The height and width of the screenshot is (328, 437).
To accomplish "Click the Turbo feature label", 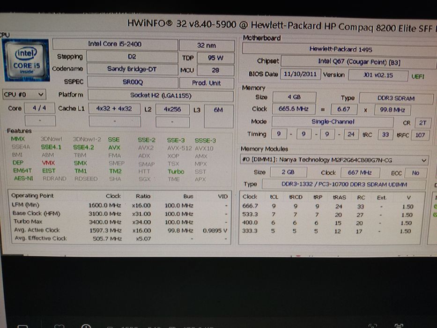I will [176, 171].
